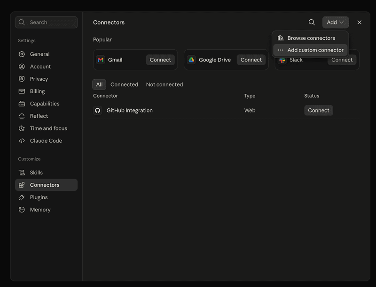
Task: Click the Connectors blocks icon
Action: (x=22, y=185)
